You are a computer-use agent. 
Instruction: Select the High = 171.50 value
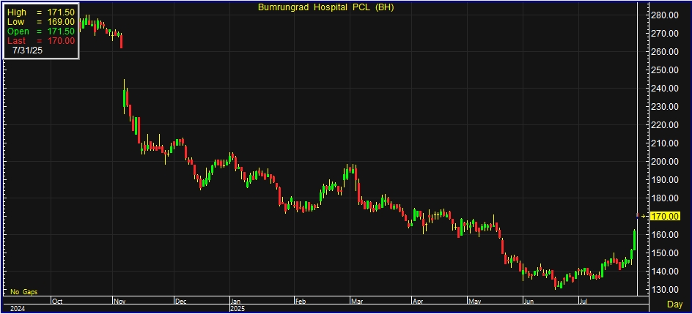(40, 12)
